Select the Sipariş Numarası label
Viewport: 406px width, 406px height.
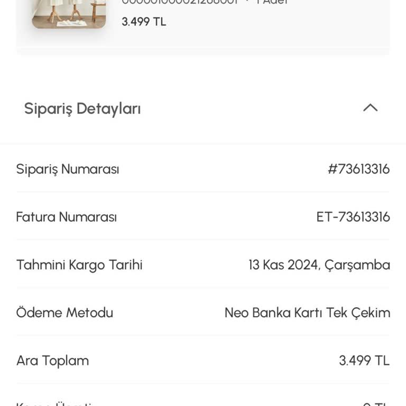coord(68,169)
